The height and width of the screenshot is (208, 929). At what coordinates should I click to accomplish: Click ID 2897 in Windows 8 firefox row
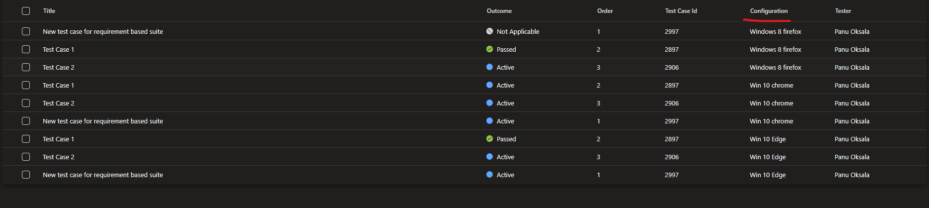coord(672,49)
